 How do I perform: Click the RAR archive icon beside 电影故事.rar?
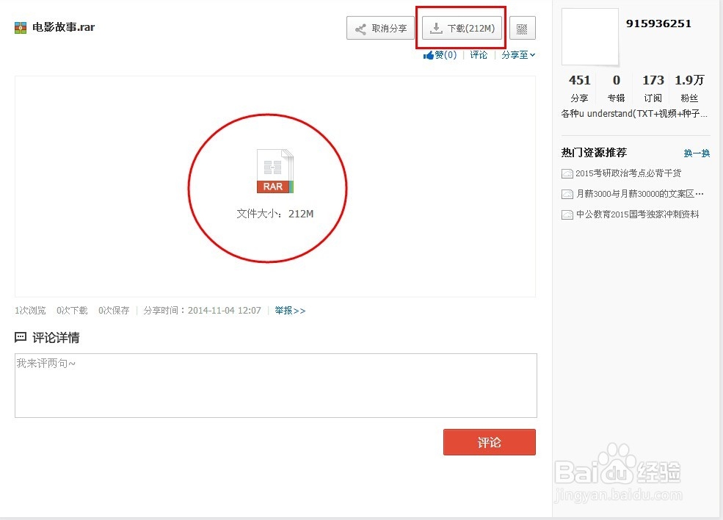(21, 28)
